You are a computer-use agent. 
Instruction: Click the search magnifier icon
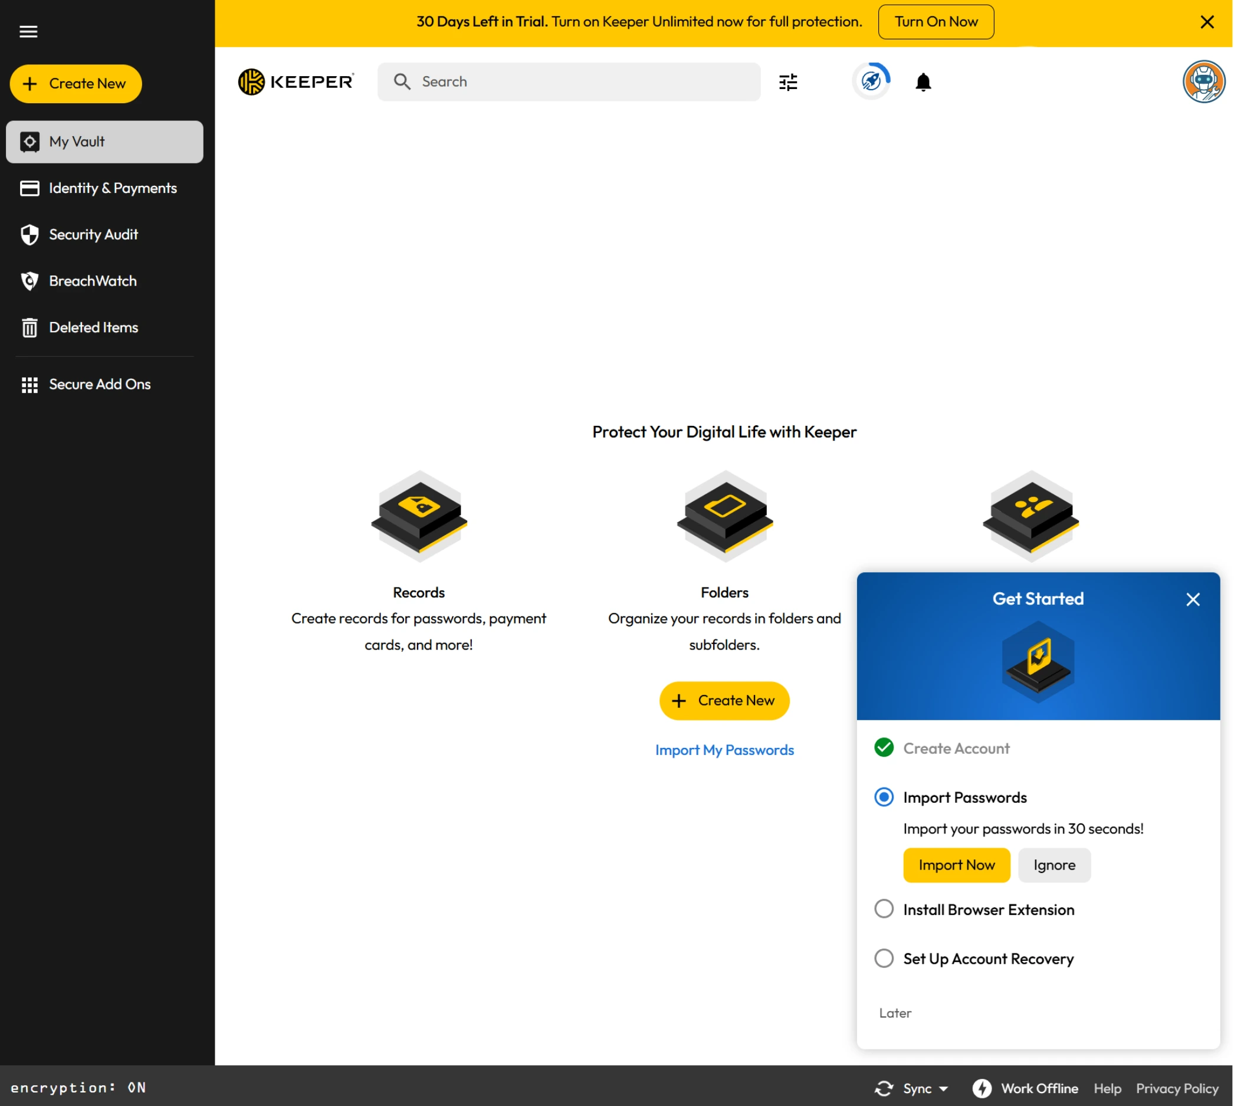coord(402,81)
